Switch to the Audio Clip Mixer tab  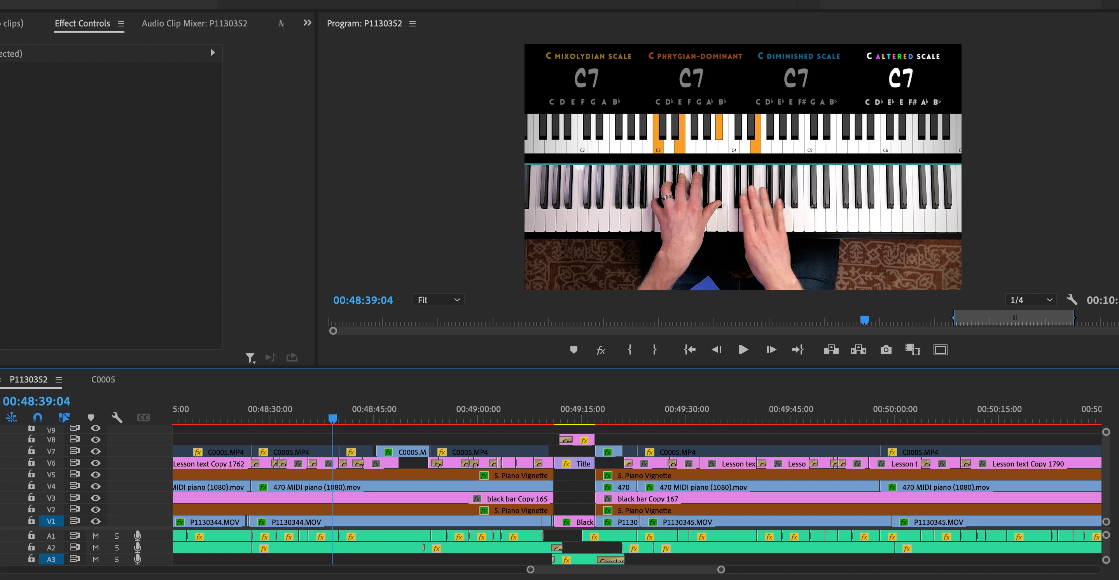[194, 23]
